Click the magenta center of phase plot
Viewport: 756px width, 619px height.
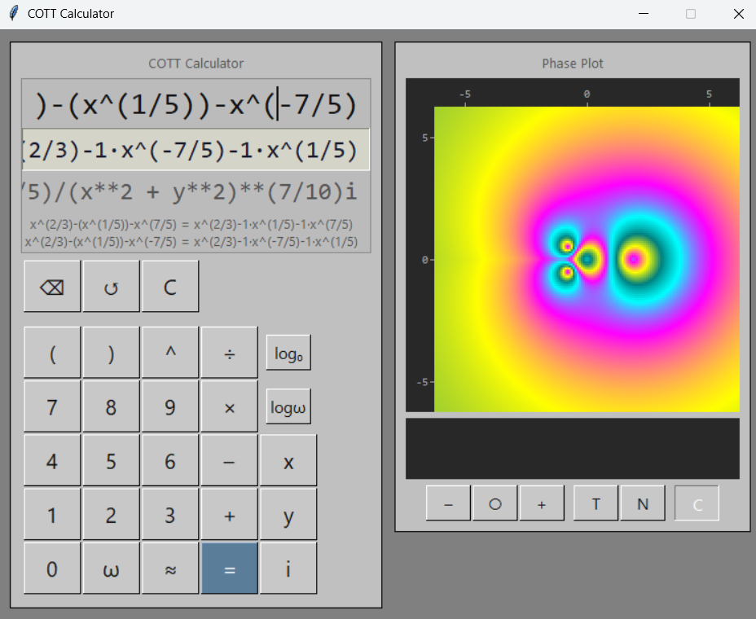tap(635, 259)
